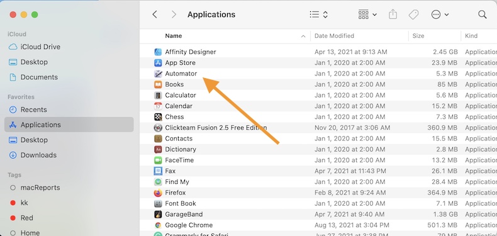
Task: Click the Edit Tags icon
Action: [413, 14]
